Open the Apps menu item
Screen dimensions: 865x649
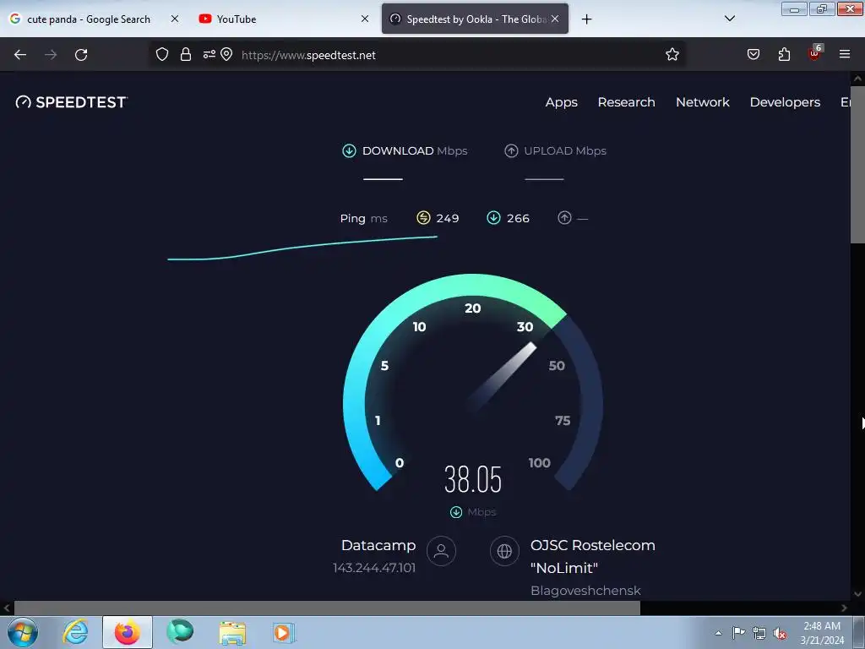[561, 102]
